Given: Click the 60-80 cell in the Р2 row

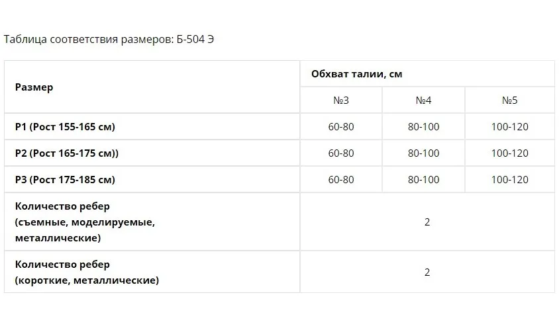Looking at the screenshot, I should click(x=341, y=153).
